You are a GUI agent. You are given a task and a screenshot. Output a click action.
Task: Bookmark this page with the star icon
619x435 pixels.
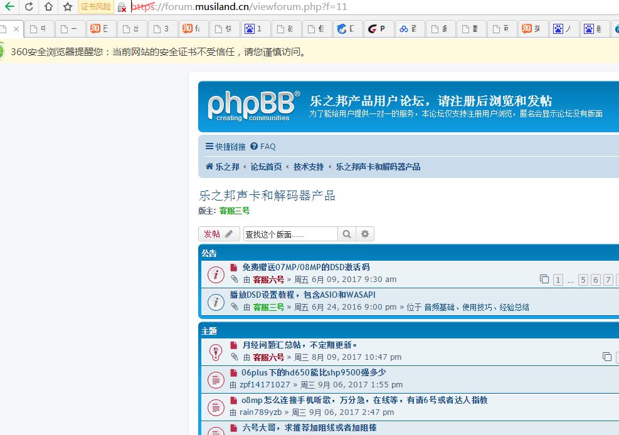(68, 7)
